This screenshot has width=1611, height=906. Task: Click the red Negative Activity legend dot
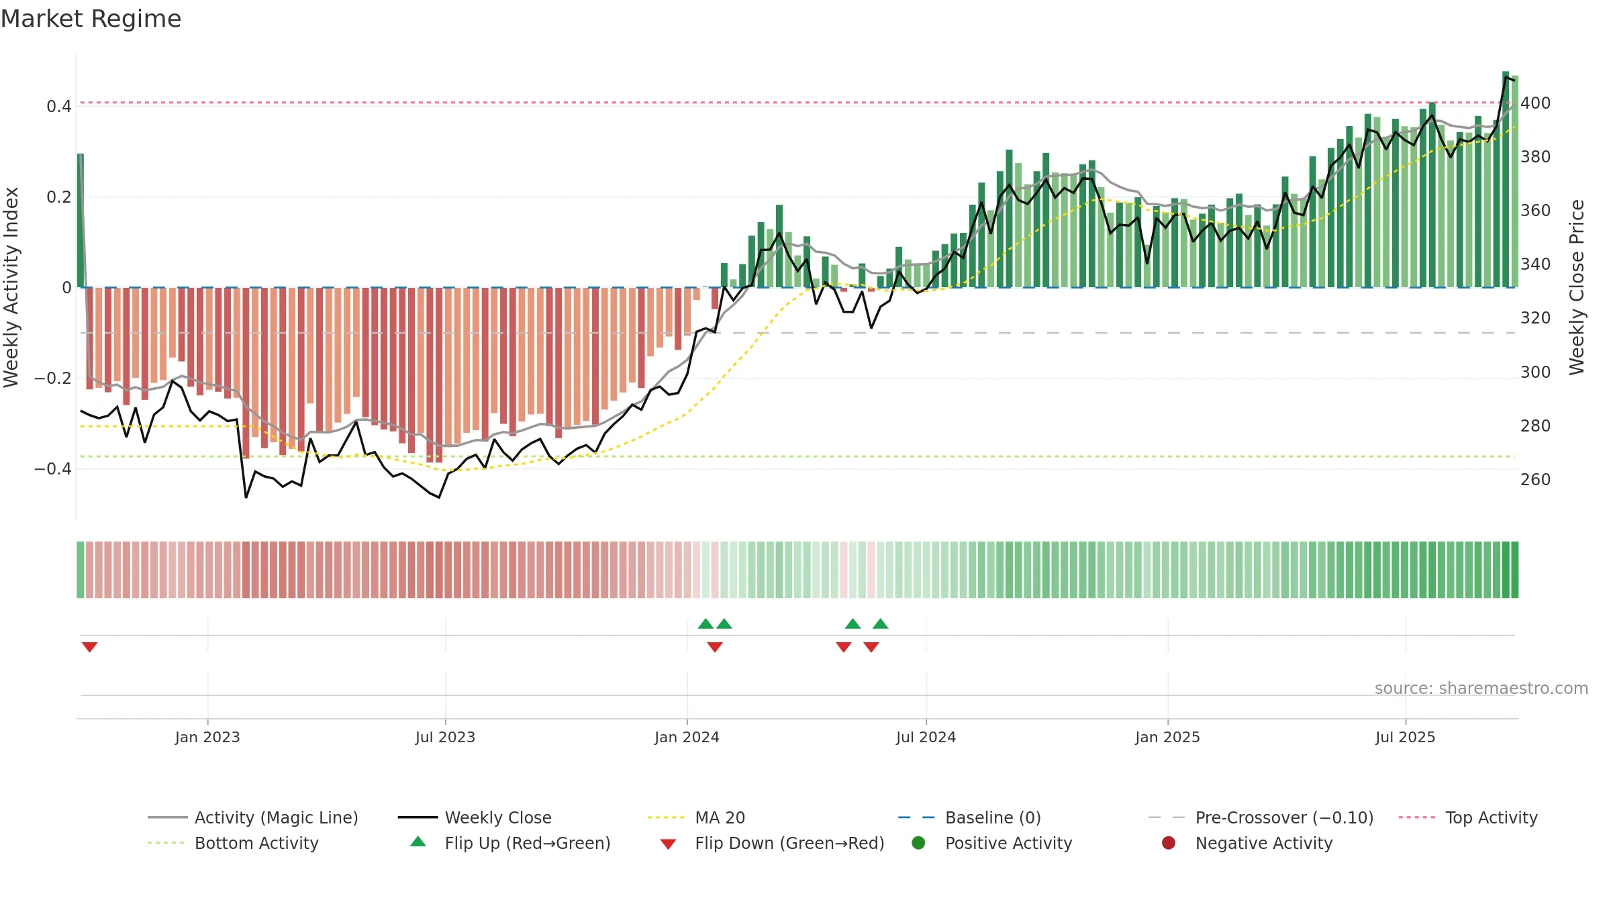coord(1169,842)
